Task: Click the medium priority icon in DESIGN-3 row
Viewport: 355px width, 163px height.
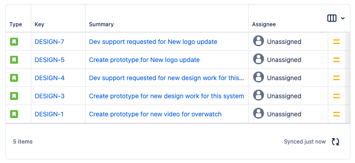Action: click(x=336, y=96)
